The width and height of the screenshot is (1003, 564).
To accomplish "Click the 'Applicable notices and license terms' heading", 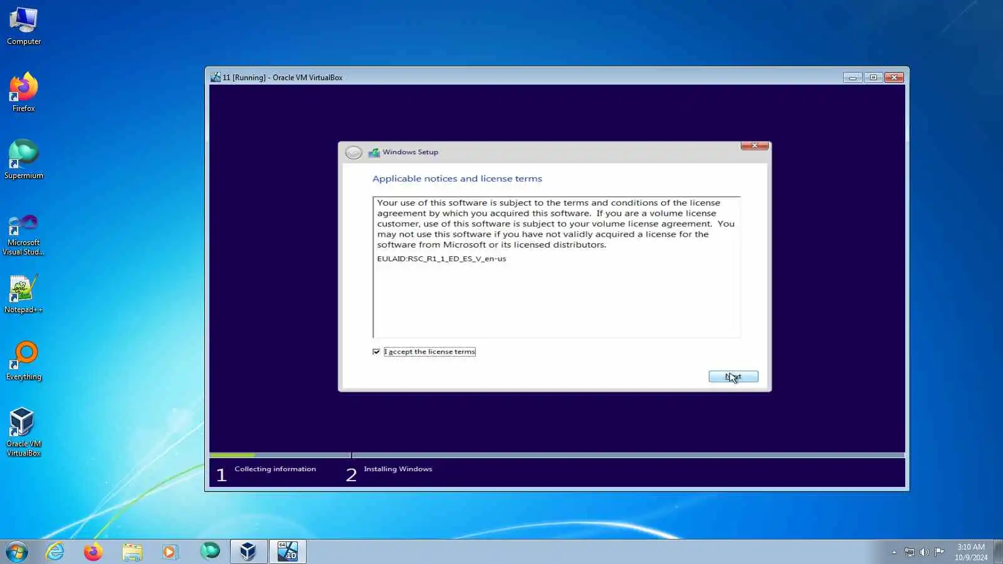I will pyautogui.click(x=457, y=179).
